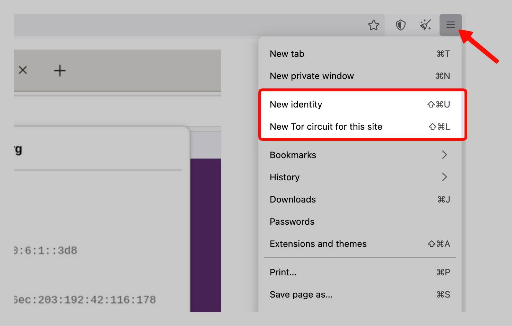Choose Save page as… option

[x=301, y=294]
